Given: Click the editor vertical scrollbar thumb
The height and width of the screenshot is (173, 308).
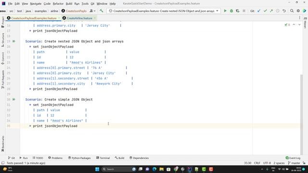Looking at the screenshot, I should [x=302, y=115].
